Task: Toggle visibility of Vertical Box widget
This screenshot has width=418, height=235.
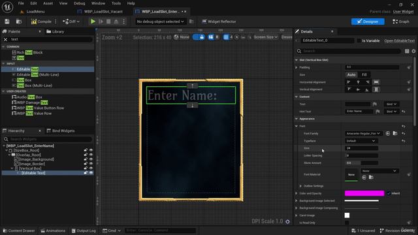Action: click(x=91, y=168)
